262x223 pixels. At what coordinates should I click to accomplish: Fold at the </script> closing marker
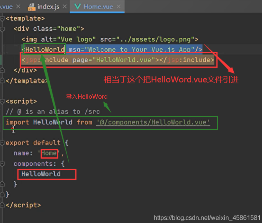coord(2,205)
